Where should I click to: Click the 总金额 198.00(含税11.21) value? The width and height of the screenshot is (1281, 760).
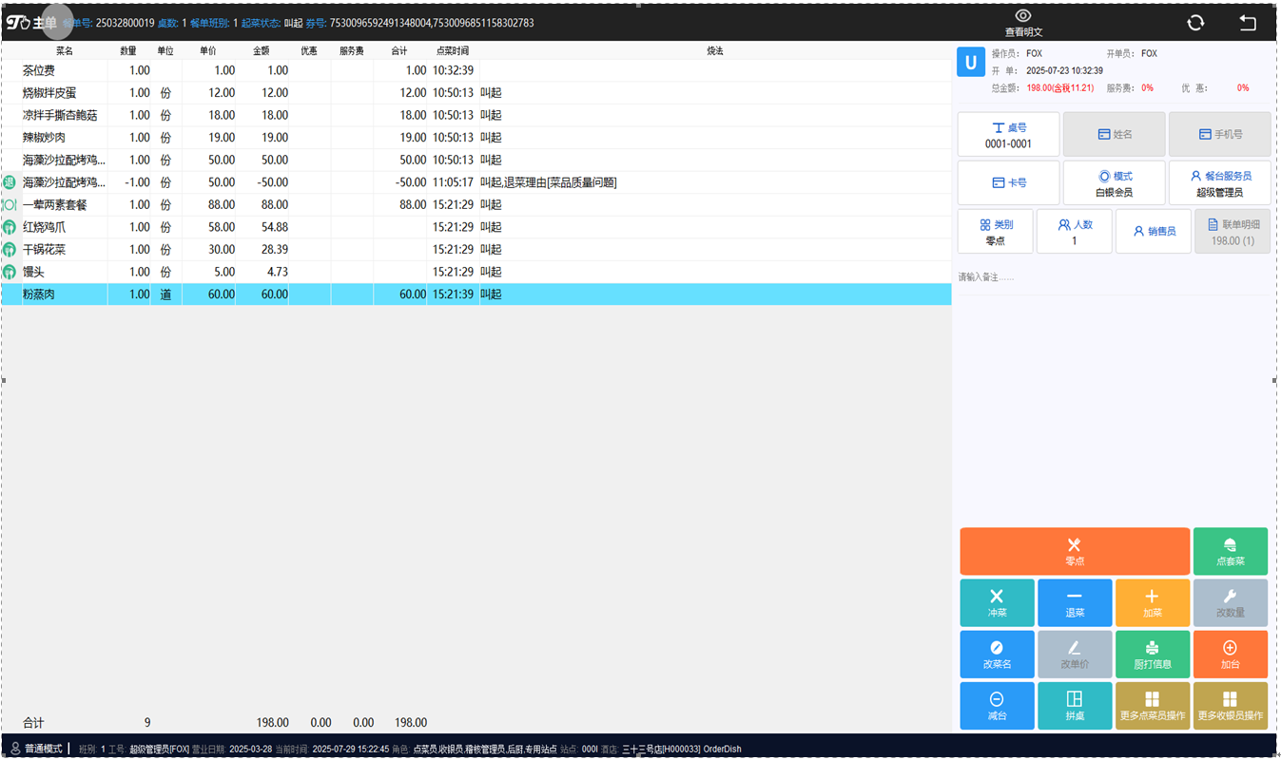pos(1060,87)
